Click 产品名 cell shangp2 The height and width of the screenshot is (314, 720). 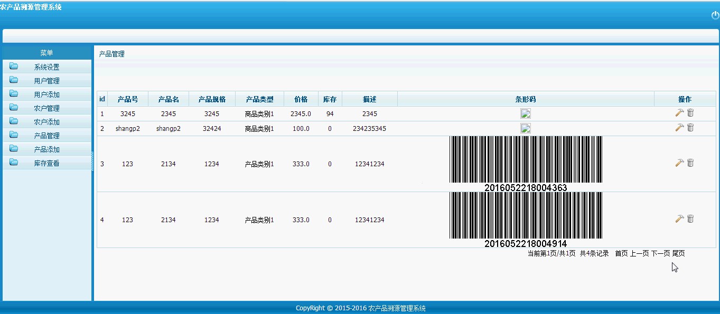169,128
